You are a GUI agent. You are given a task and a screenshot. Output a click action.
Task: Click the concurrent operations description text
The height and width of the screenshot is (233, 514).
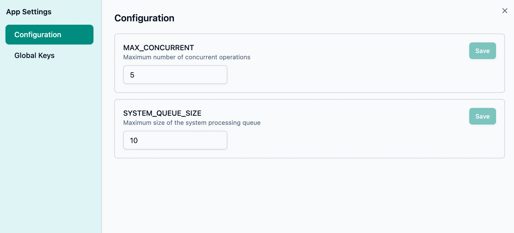click(187, 57)
